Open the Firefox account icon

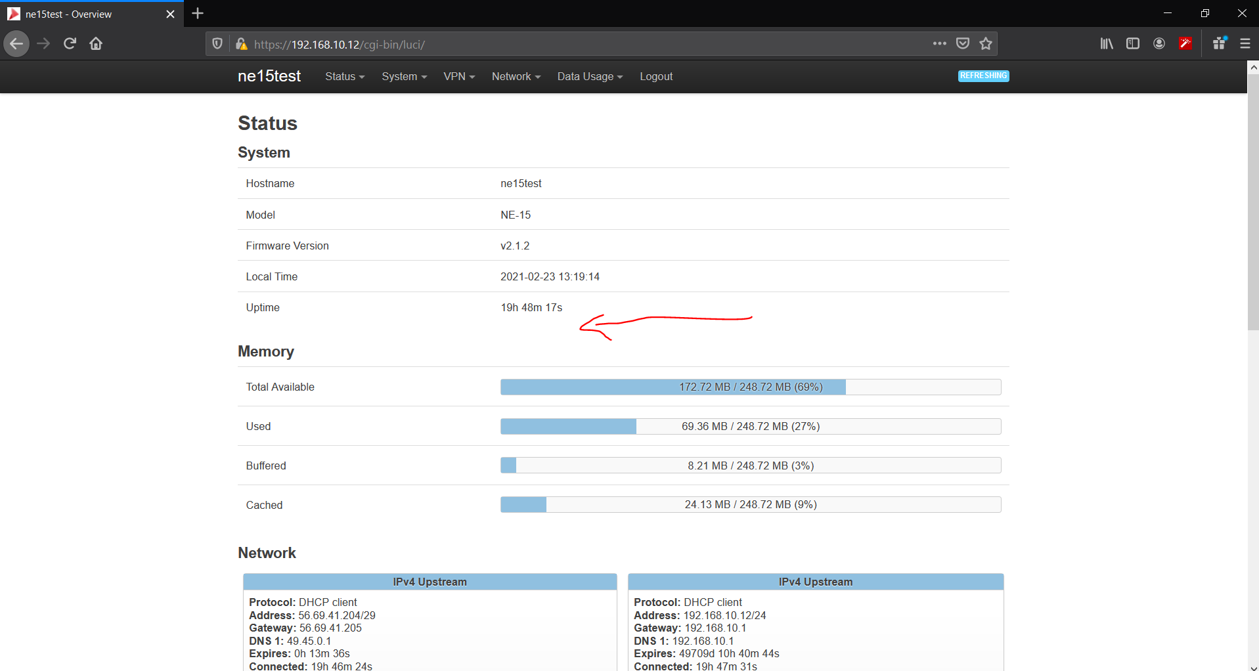(x=1159, y=43)
